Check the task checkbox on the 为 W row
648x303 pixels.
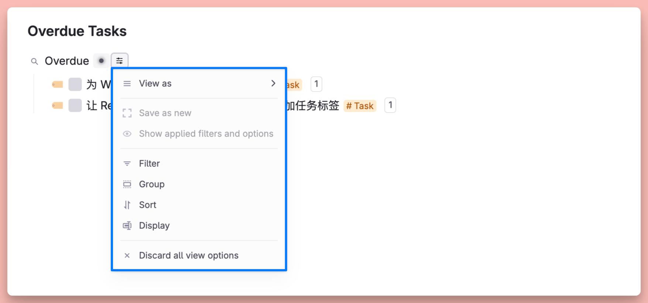[75, 84]
